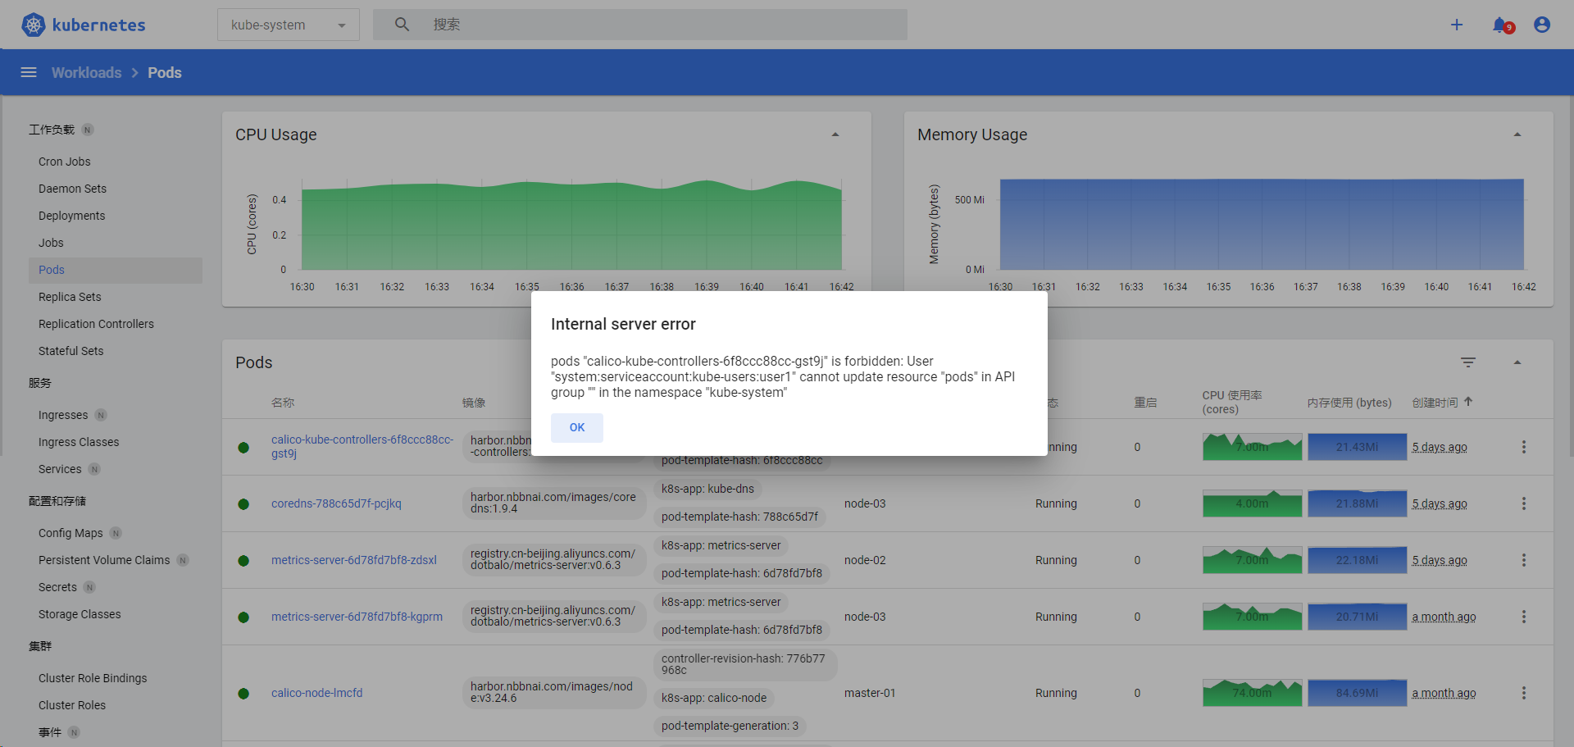Image resolution: width=1574 pixels, height=747 pixels.
Task: Open Ingress Classes in sidebar
Action: pos(79,442)
